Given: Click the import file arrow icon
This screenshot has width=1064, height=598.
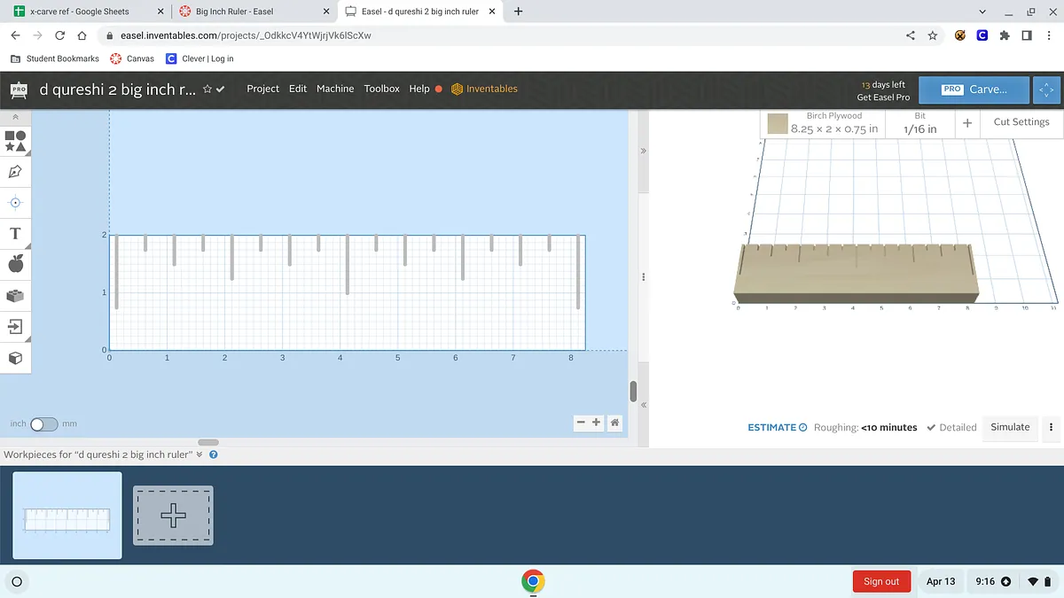Looking at the screenshot, I should (x=15, y=327).
